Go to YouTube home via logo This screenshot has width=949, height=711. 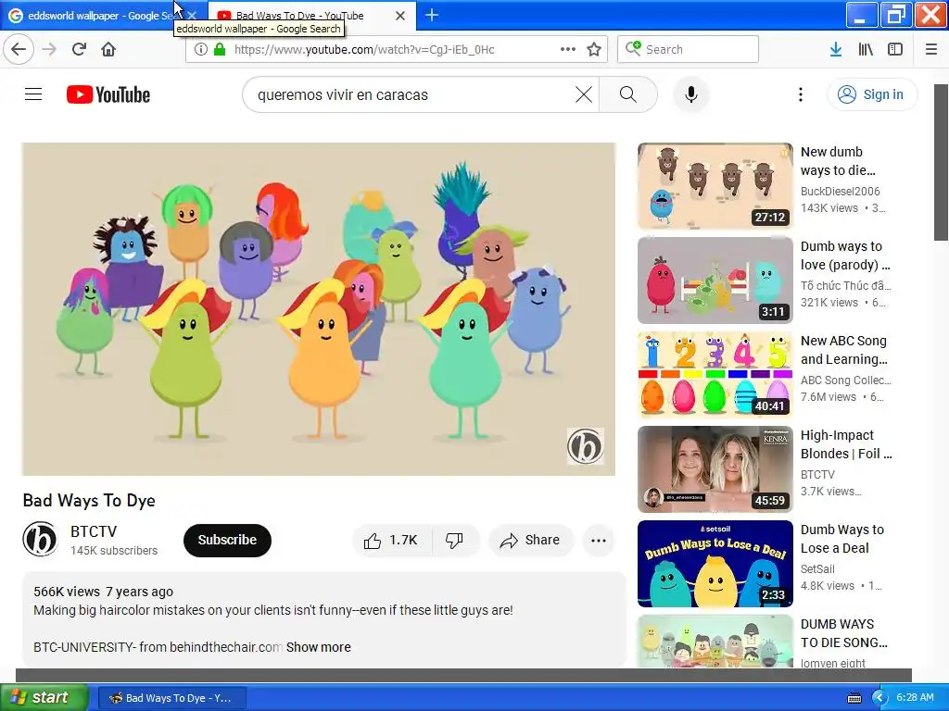108,94
